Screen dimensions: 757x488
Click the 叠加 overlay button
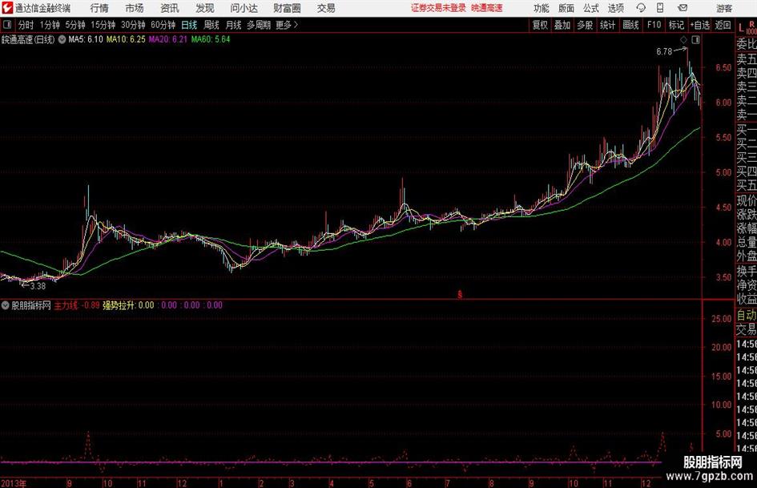pyautogui.click(x=562, y=25)
